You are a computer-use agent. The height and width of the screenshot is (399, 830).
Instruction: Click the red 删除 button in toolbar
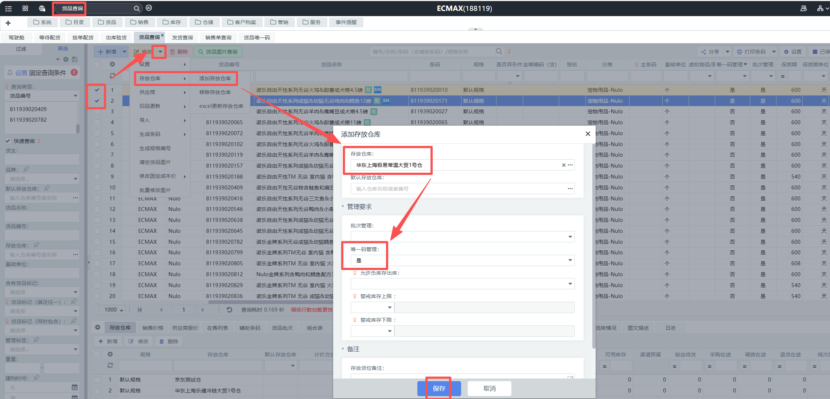point(179,52)
